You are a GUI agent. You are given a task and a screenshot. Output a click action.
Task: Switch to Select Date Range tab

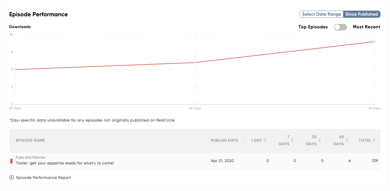(321, 14)
